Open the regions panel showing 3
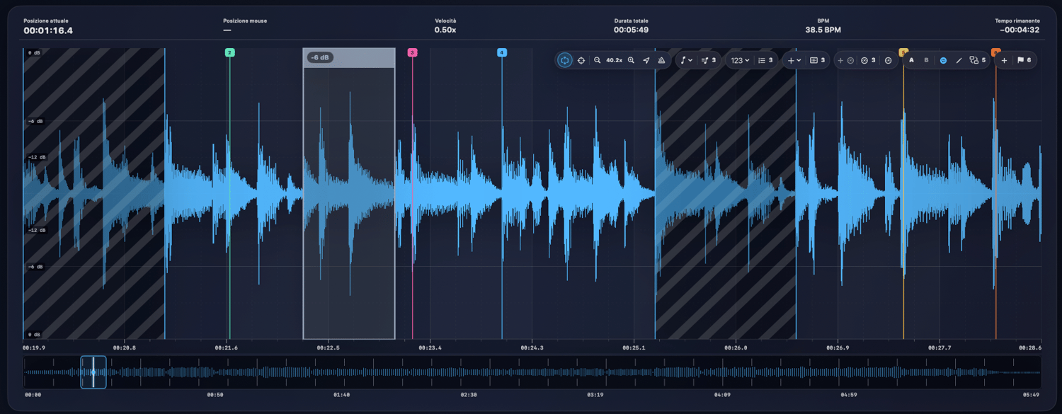This screenshot has height=414, width=1062. [x=818, y=60]
